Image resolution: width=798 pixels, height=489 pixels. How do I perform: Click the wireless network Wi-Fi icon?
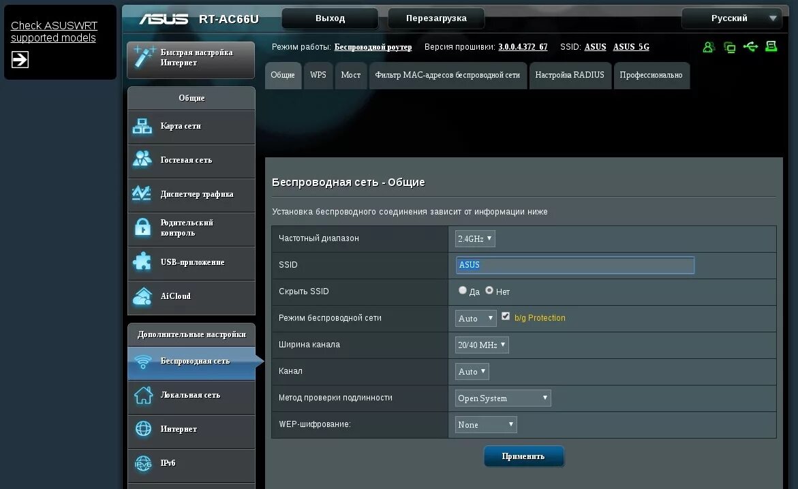143,361
